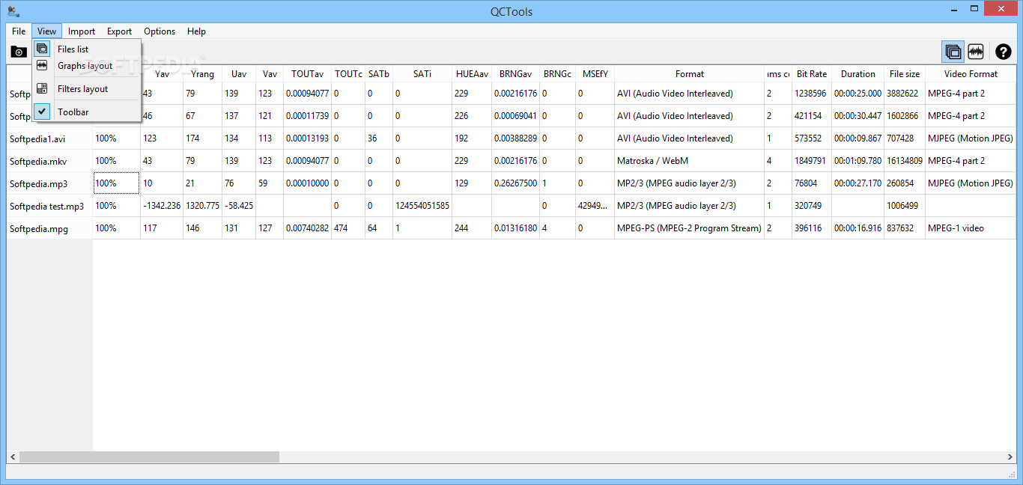Screen dimensions: 1023x485
Task: Click the Filters layout icon in View menu
Action: [x=42, y=89]
